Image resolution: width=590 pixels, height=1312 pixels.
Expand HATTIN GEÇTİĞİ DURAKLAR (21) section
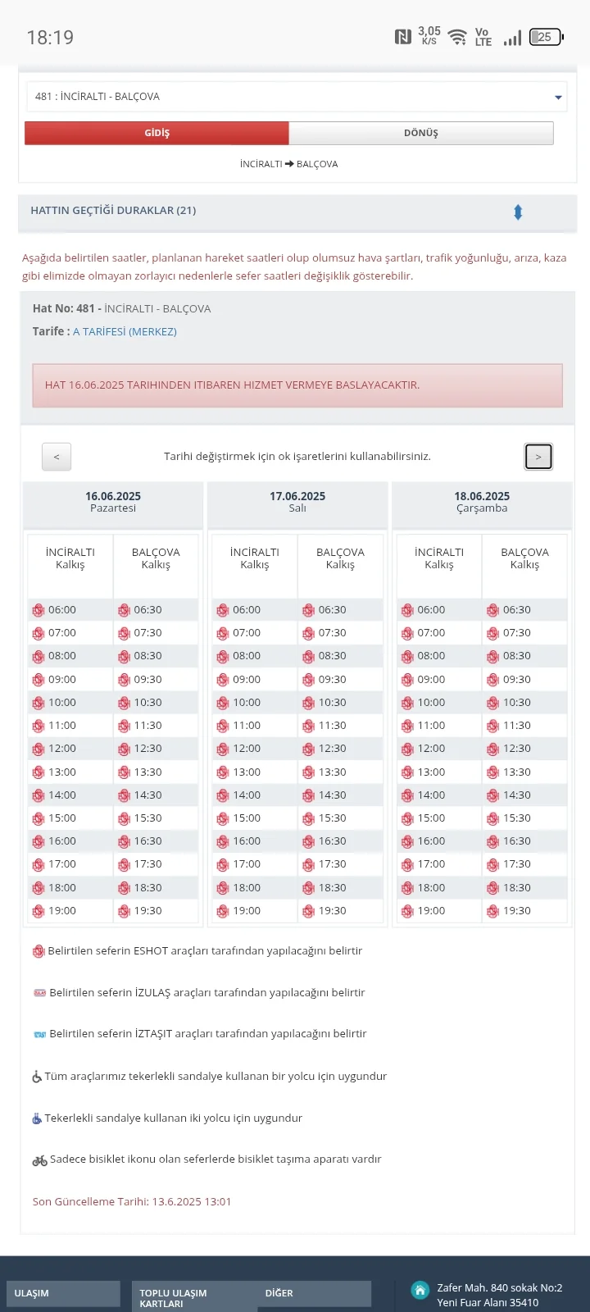[x=113, y=211]
